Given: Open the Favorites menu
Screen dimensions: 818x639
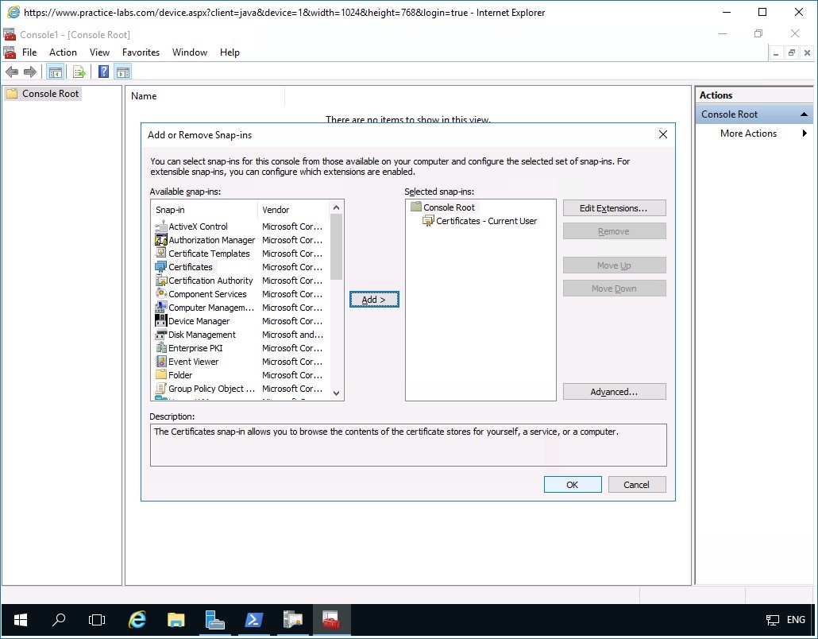Looking at the screenshot, I should coord(141,52).
